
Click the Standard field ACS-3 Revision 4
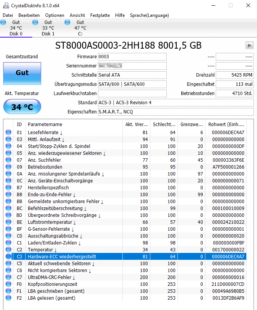[176, 103]
